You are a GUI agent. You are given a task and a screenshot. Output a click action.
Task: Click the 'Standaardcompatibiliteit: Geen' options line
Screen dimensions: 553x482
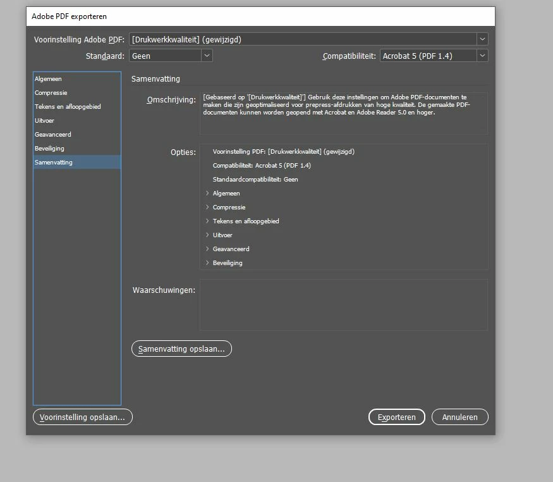255,179
